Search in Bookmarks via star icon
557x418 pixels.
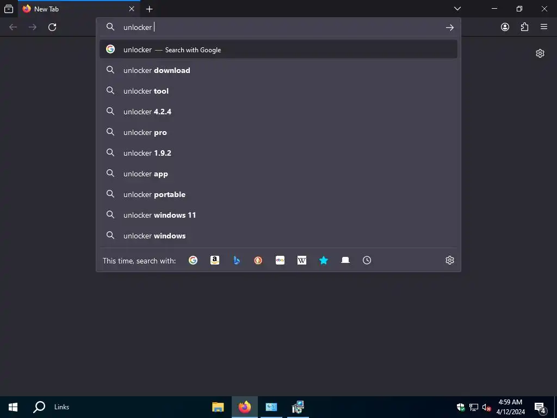pos(324,260)
